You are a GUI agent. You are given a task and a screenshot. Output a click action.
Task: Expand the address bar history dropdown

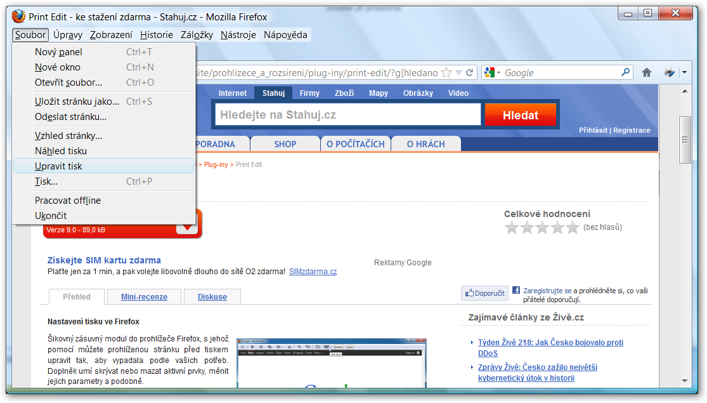(x=458, y=72)
